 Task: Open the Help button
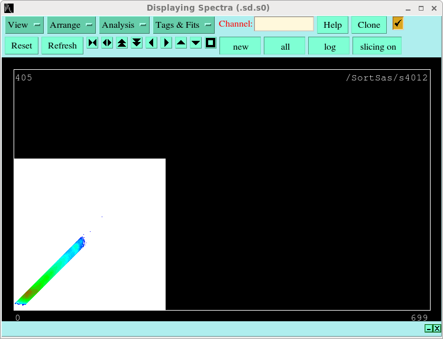[332, 25]
